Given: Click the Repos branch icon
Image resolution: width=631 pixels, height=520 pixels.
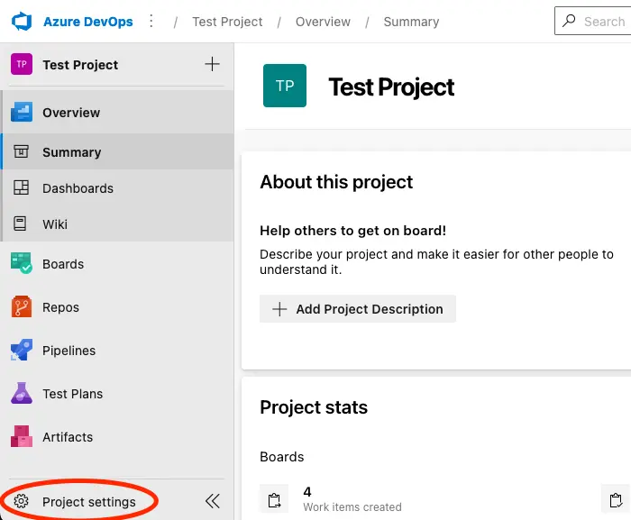Looking at the screenshot, I should [x=22, y=306].
